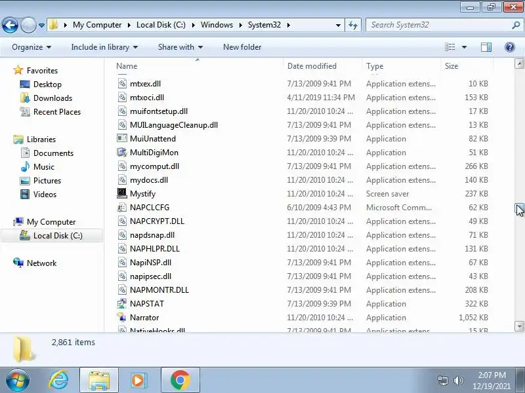Viewport: 525px width, 393px height.
Task: Select file NAPCRYPT.DLL
Action: point(157,221)
